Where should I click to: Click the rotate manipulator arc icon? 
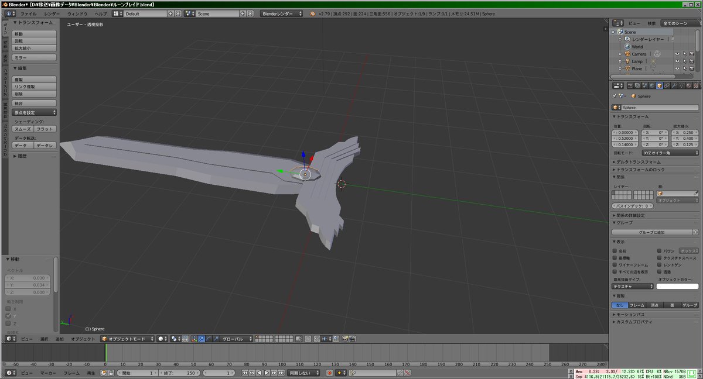click(209, 339)
